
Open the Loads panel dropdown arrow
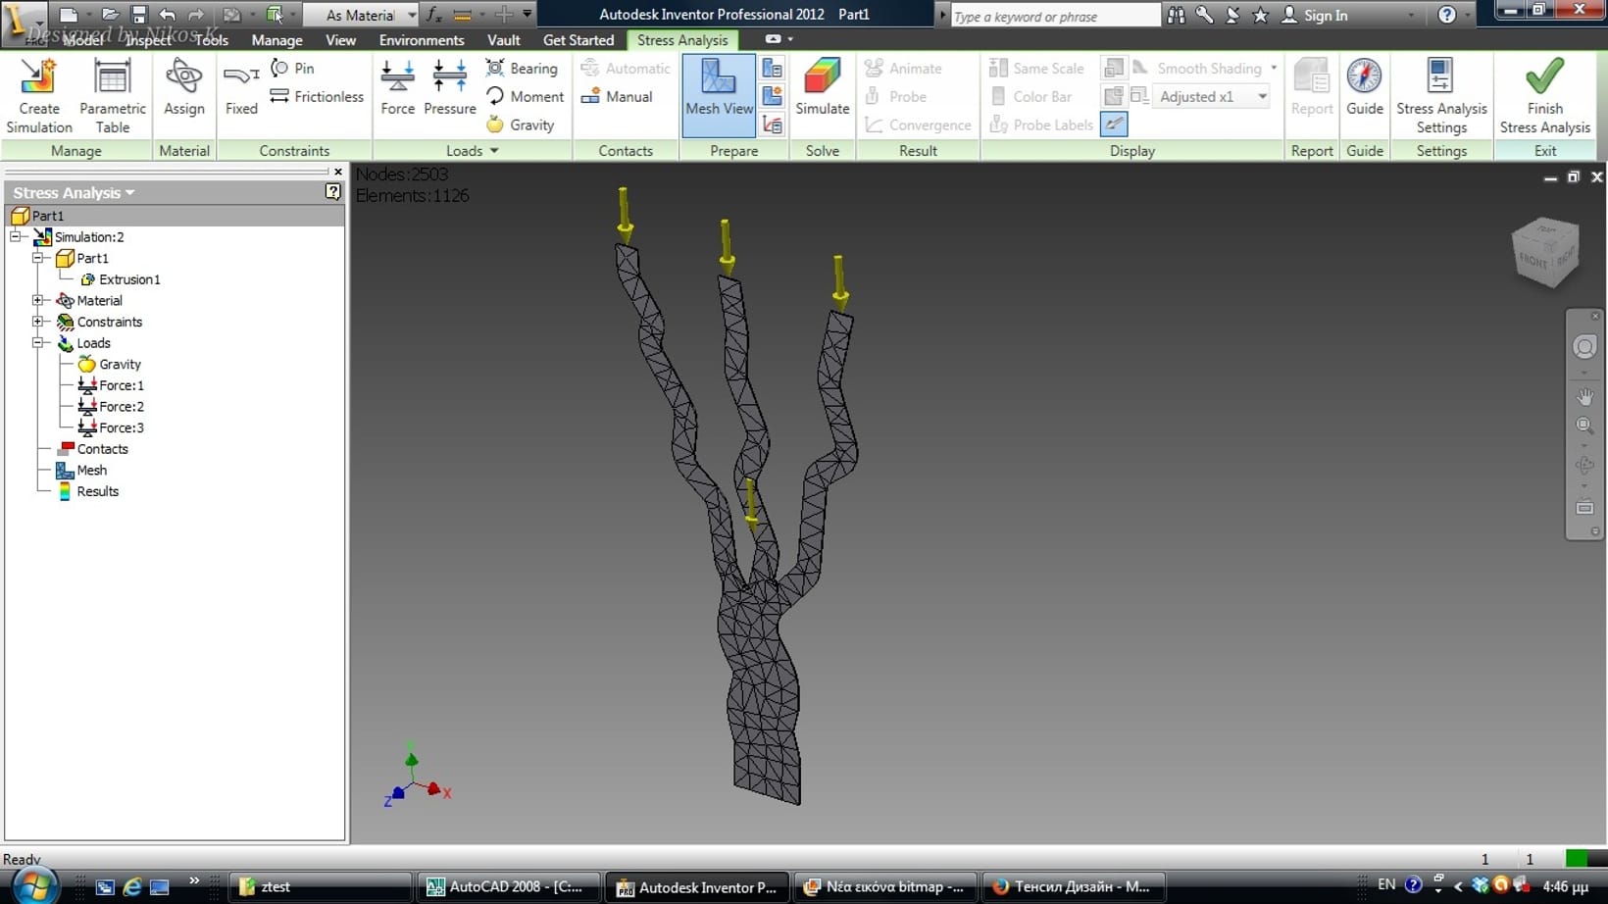coord(494,151)
